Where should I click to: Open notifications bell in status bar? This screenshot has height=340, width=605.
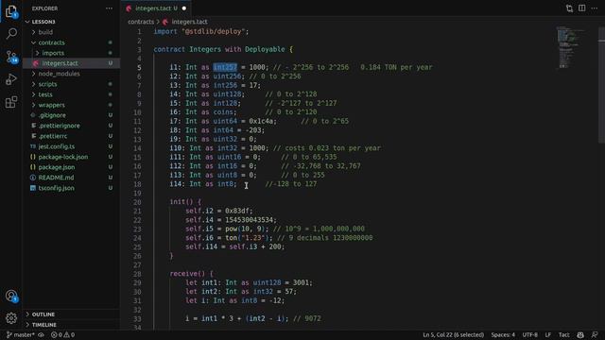pyautogui.click(x=595, y=335)
